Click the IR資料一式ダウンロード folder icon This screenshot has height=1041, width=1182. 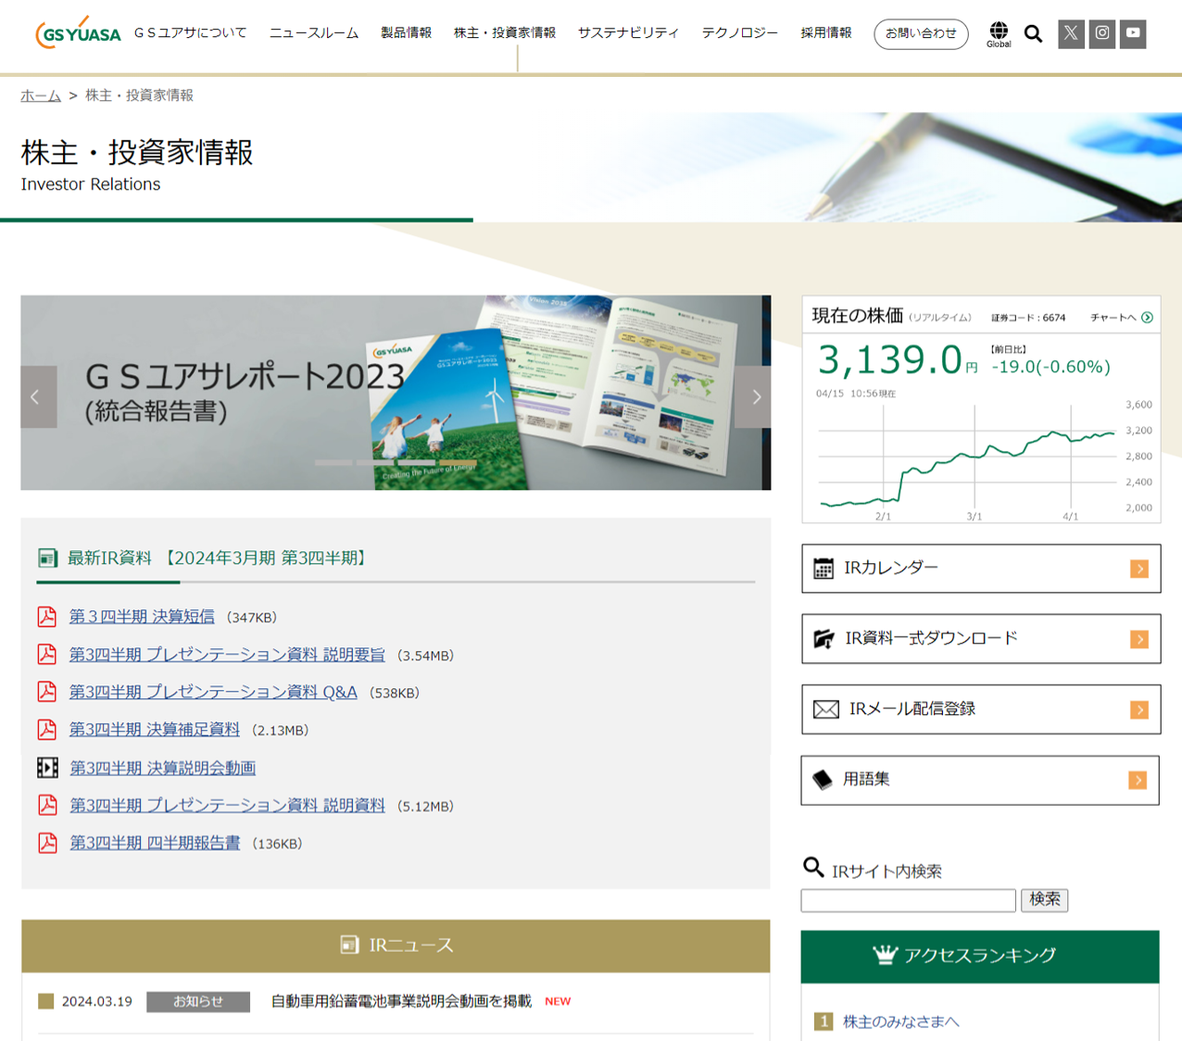tap(823, 639)
